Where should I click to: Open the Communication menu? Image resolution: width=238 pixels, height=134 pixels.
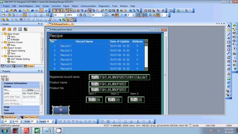(89, 6)
